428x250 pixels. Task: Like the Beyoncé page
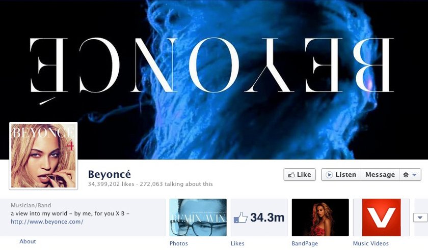(300, 175)
